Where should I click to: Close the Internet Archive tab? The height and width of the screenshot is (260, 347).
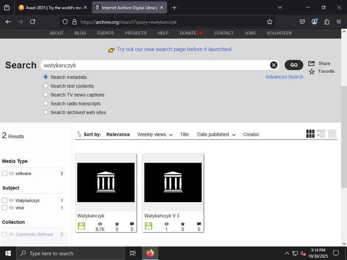[162, 7]
